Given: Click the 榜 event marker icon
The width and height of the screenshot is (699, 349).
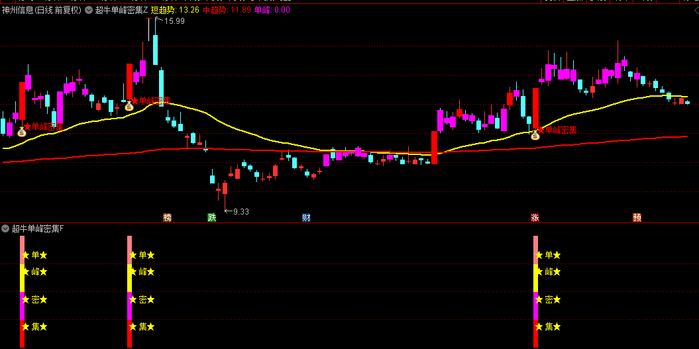Looking at the screenshot, I should [167, 218].
